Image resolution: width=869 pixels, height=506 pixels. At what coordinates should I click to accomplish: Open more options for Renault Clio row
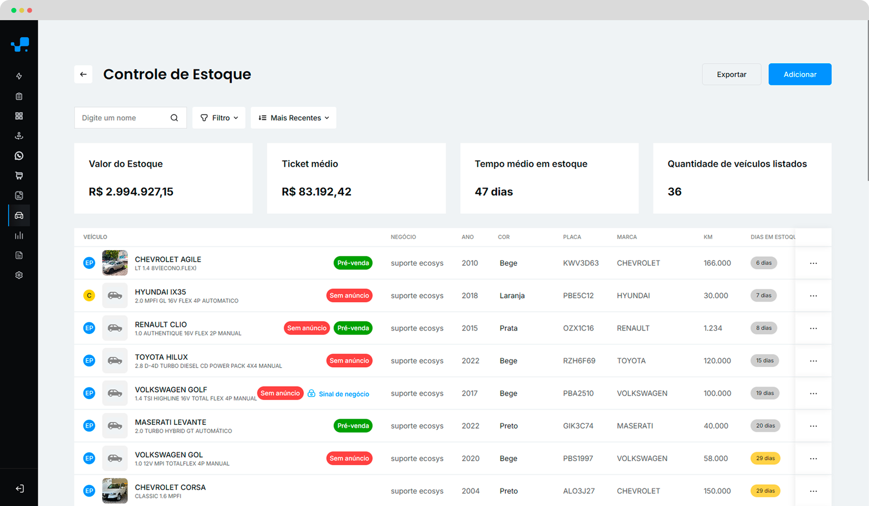813,328
